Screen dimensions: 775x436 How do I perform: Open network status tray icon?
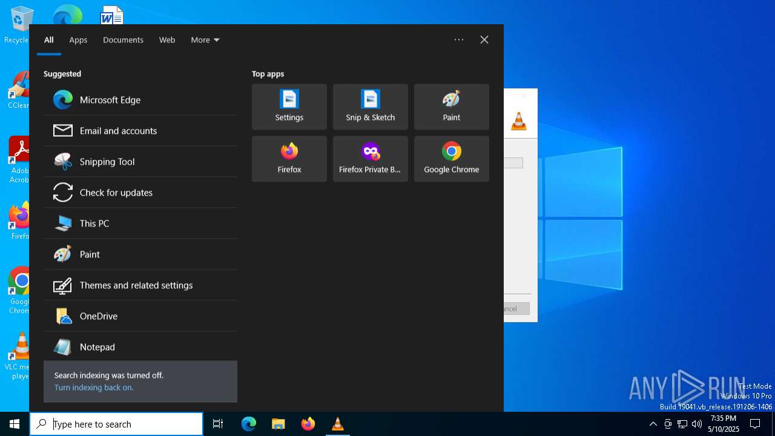click(682, 424)
